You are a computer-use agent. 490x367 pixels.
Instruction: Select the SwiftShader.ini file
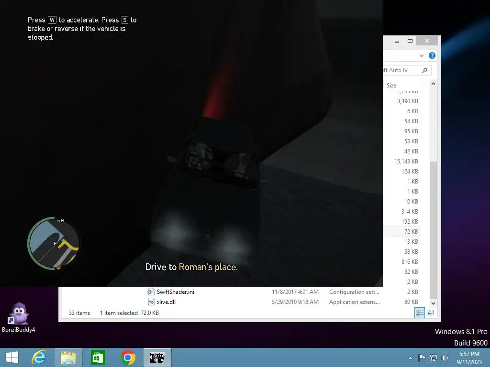pyautogui.click(x=175, y=292)
